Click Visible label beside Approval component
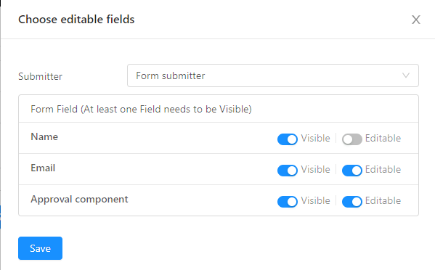This screenshot has height=270, width=435. [315, 200]
